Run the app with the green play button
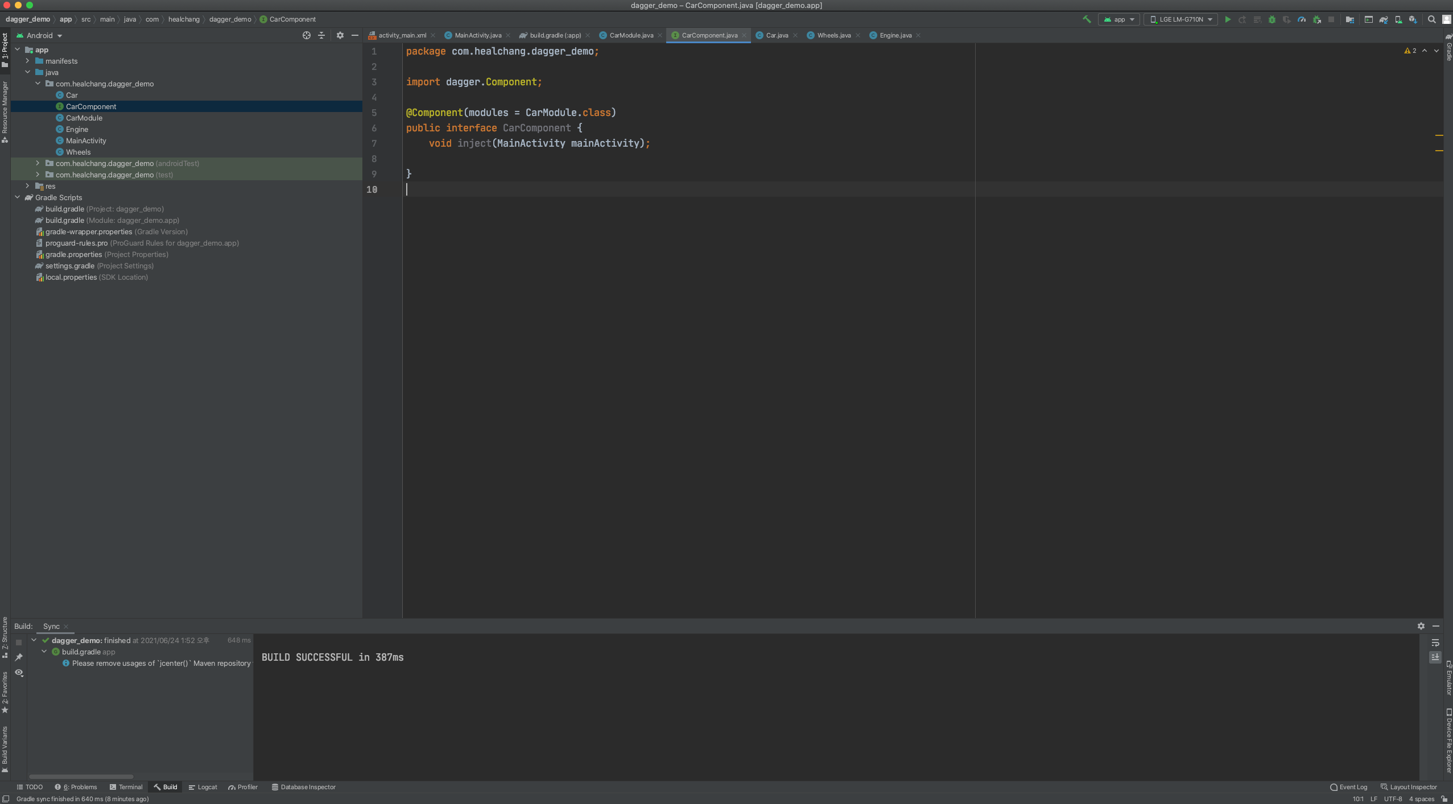 [x=1228, y=19]
